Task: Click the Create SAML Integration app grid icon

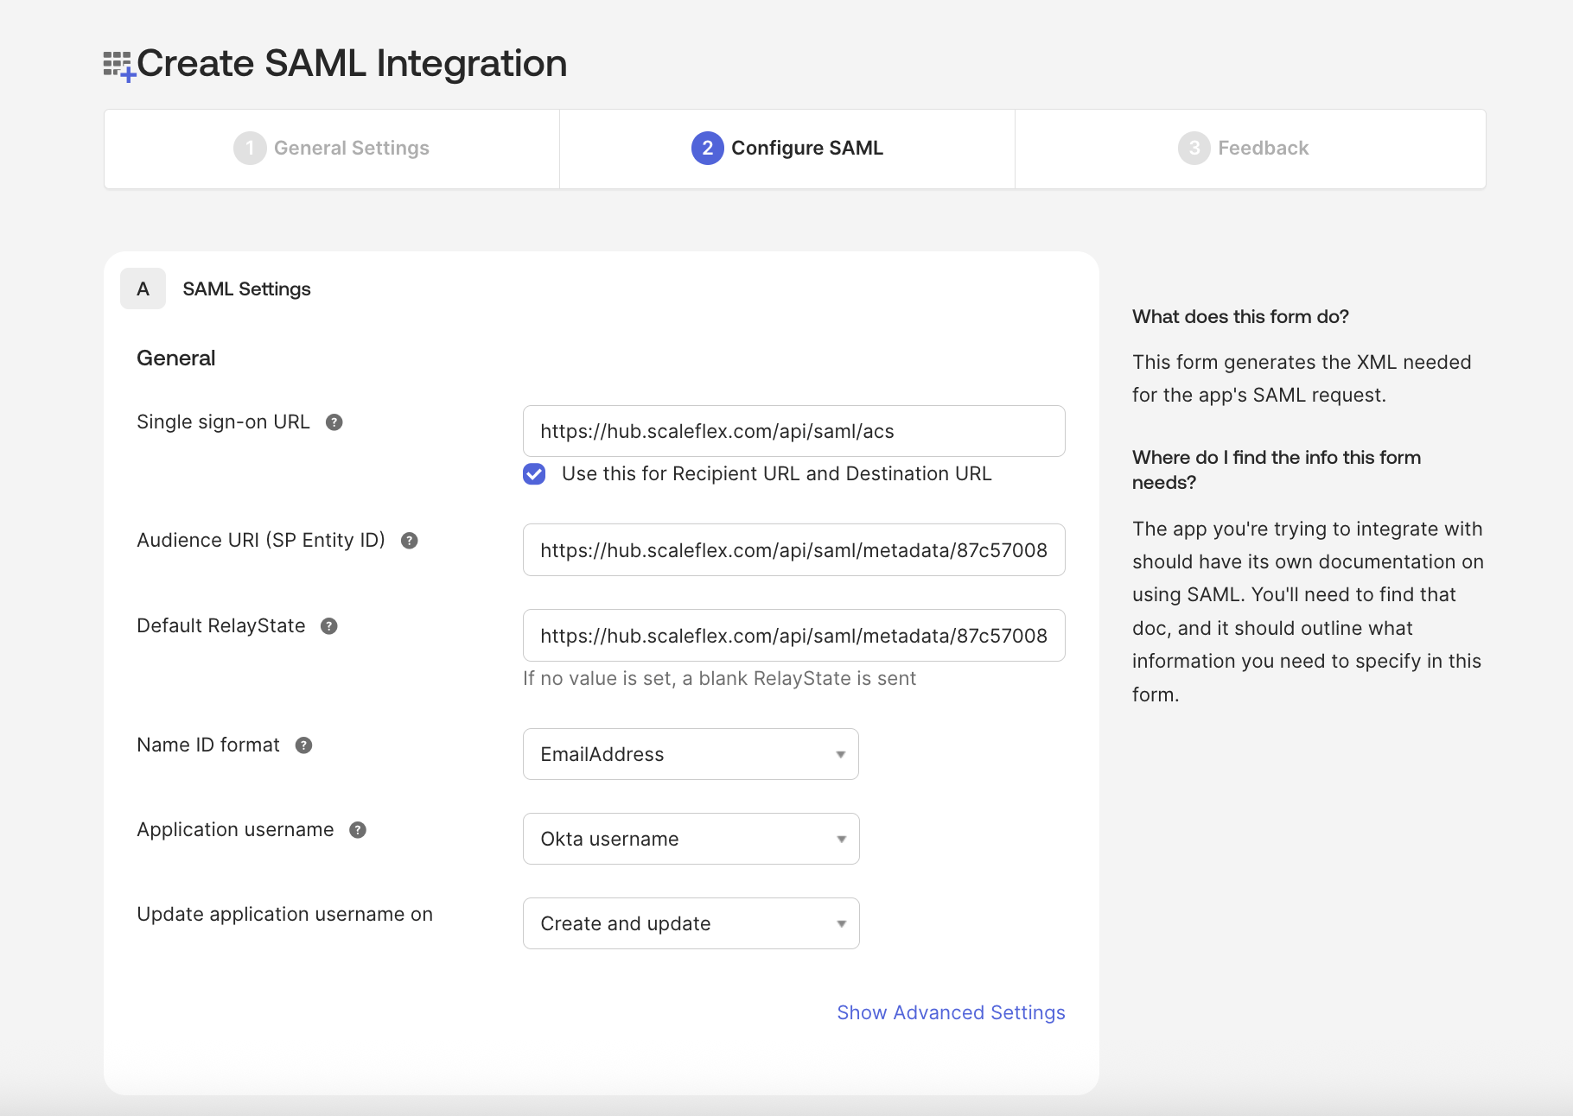Action: [x=118, y=66]
